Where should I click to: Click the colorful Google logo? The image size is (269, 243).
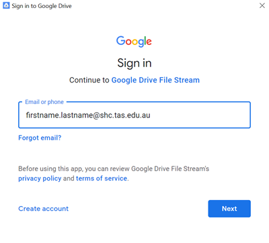coord(134,42)
